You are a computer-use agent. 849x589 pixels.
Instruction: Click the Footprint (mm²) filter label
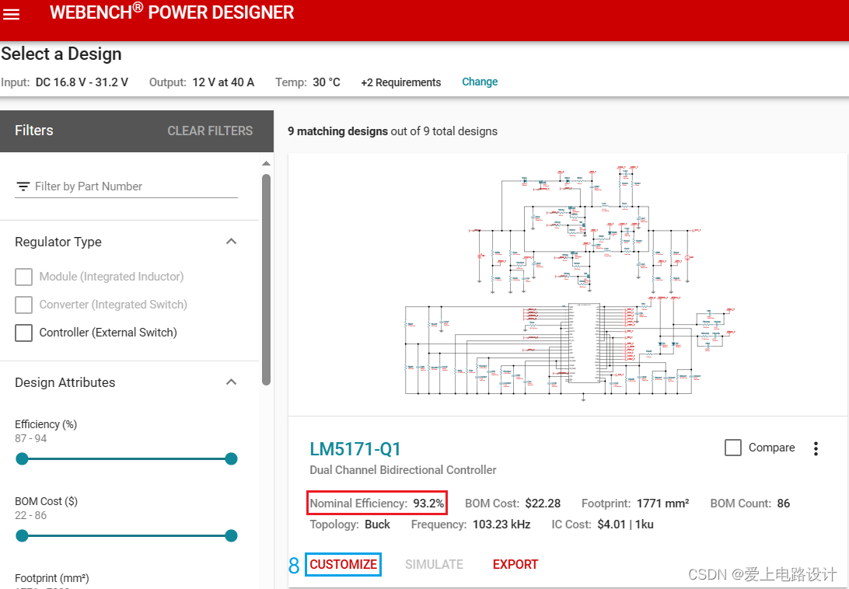(52, 577)
